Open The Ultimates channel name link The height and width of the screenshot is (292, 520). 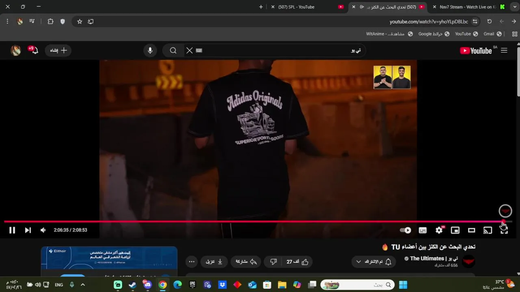pyautogui.click(x=433, y=258)
